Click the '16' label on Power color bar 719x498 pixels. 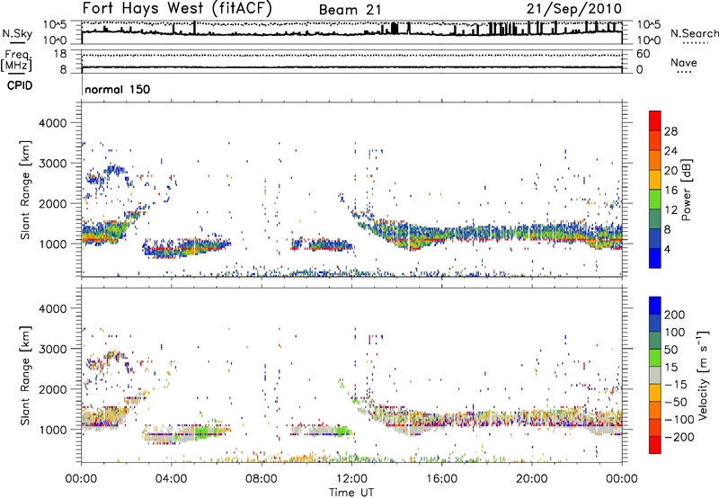[670, 191]
